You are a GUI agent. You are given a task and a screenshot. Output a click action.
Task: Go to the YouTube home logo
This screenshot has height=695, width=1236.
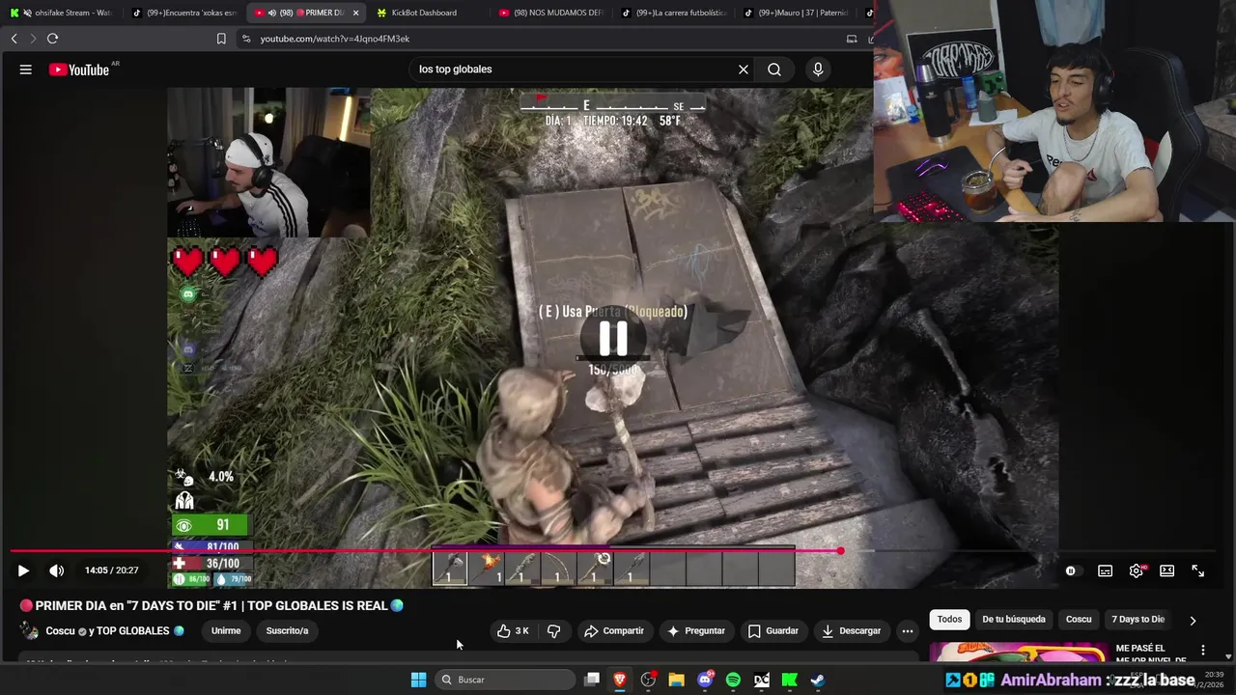pos(79,69)
